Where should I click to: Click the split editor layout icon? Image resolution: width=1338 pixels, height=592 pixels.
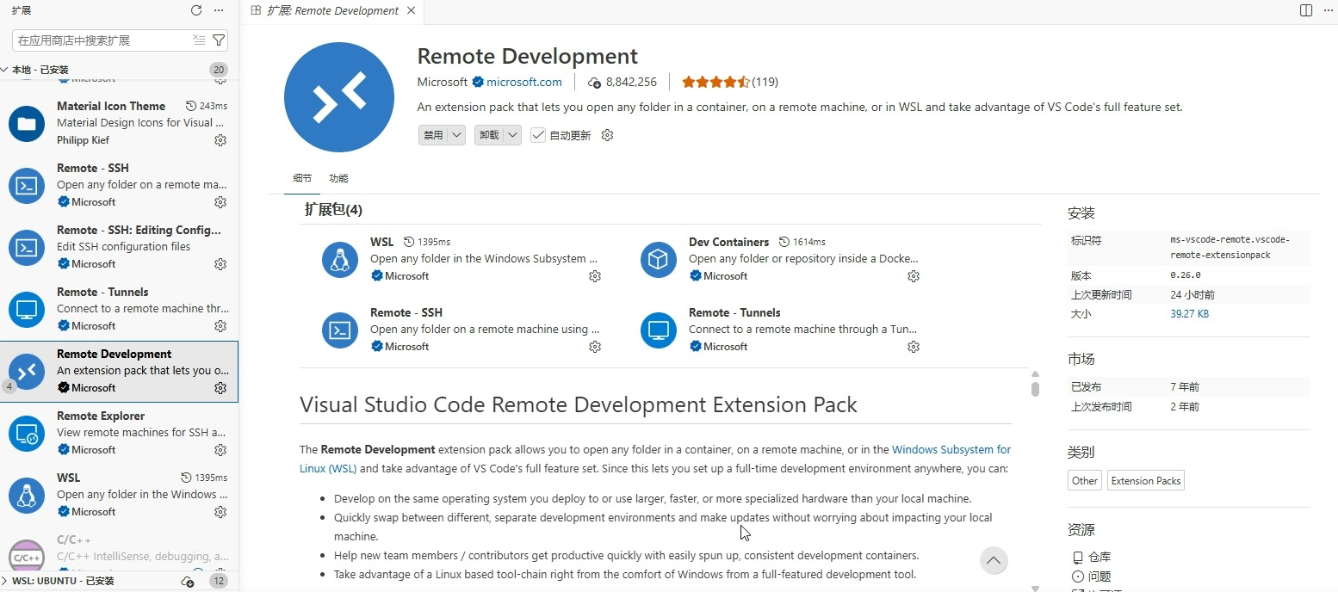(1306, 10)
